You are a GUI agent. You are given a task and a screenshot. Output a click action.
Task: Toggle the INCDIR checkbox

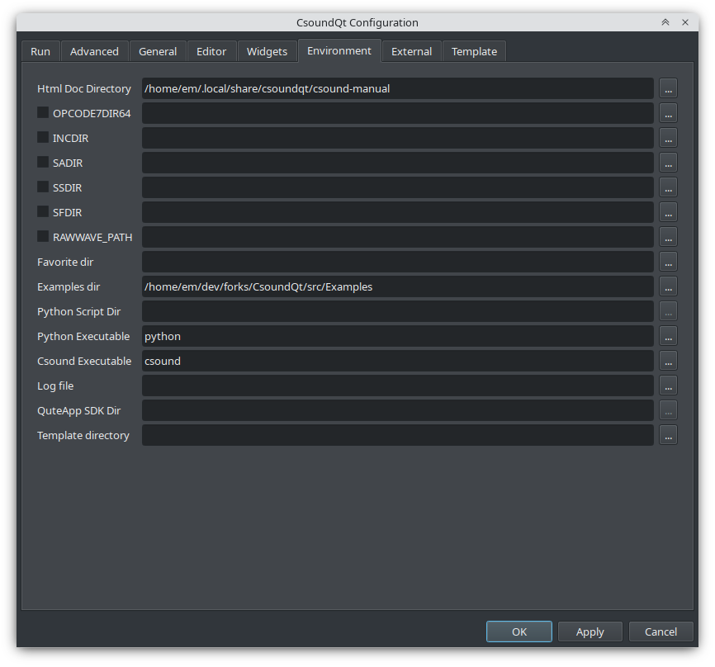43,137
